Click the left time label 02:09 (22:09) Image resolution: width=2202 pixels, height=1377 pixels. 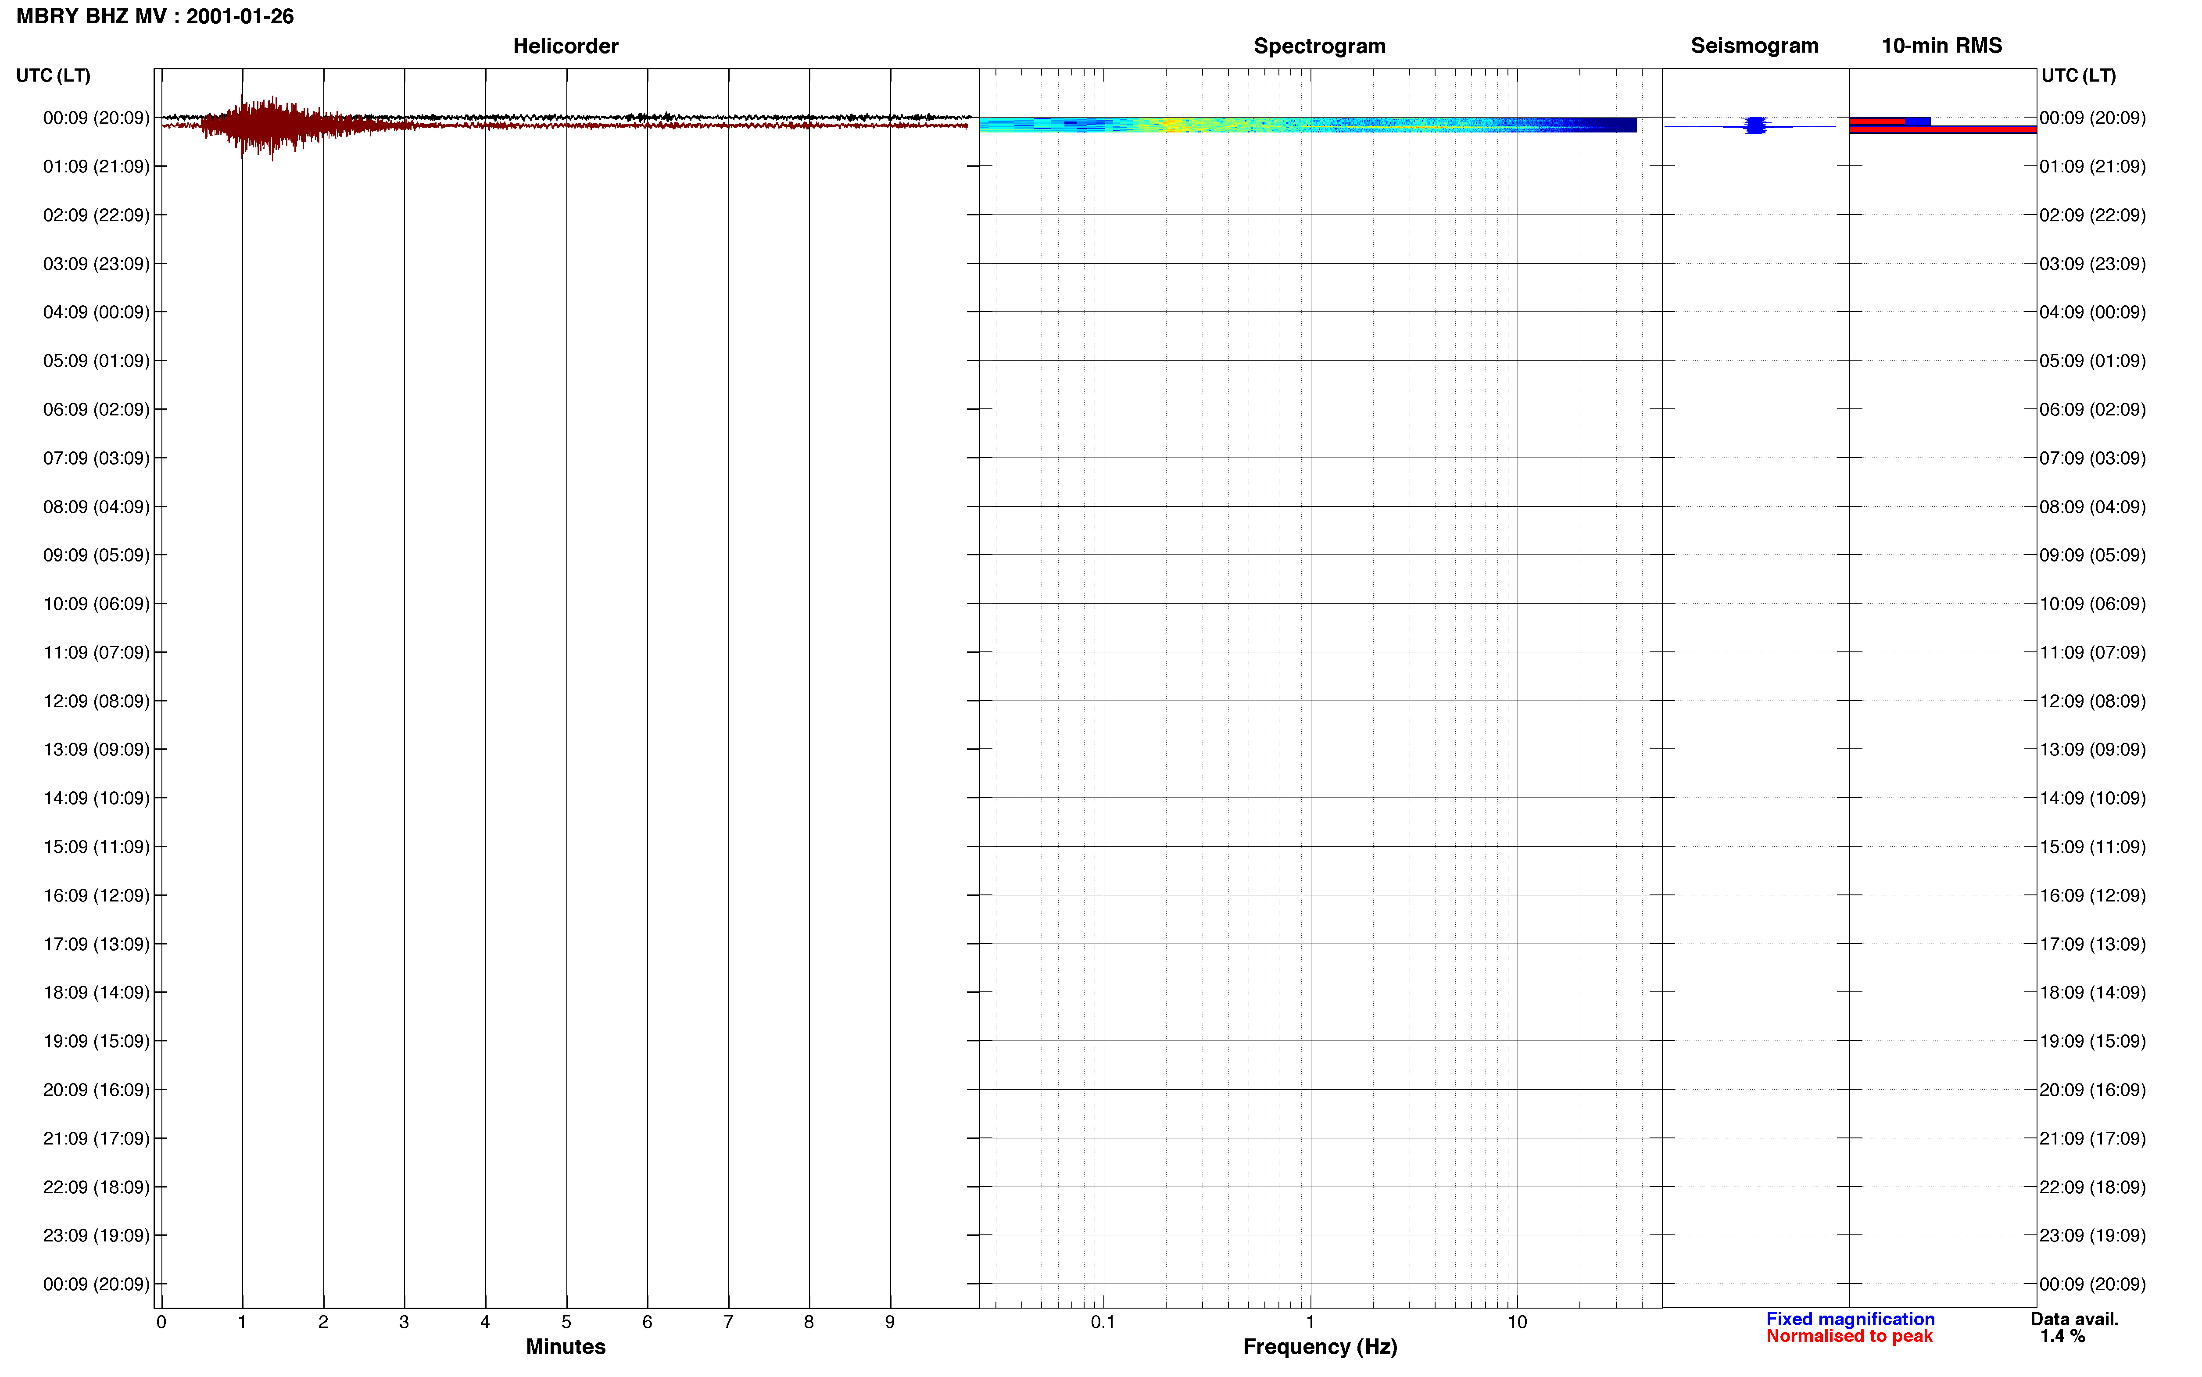click(96, 215)
